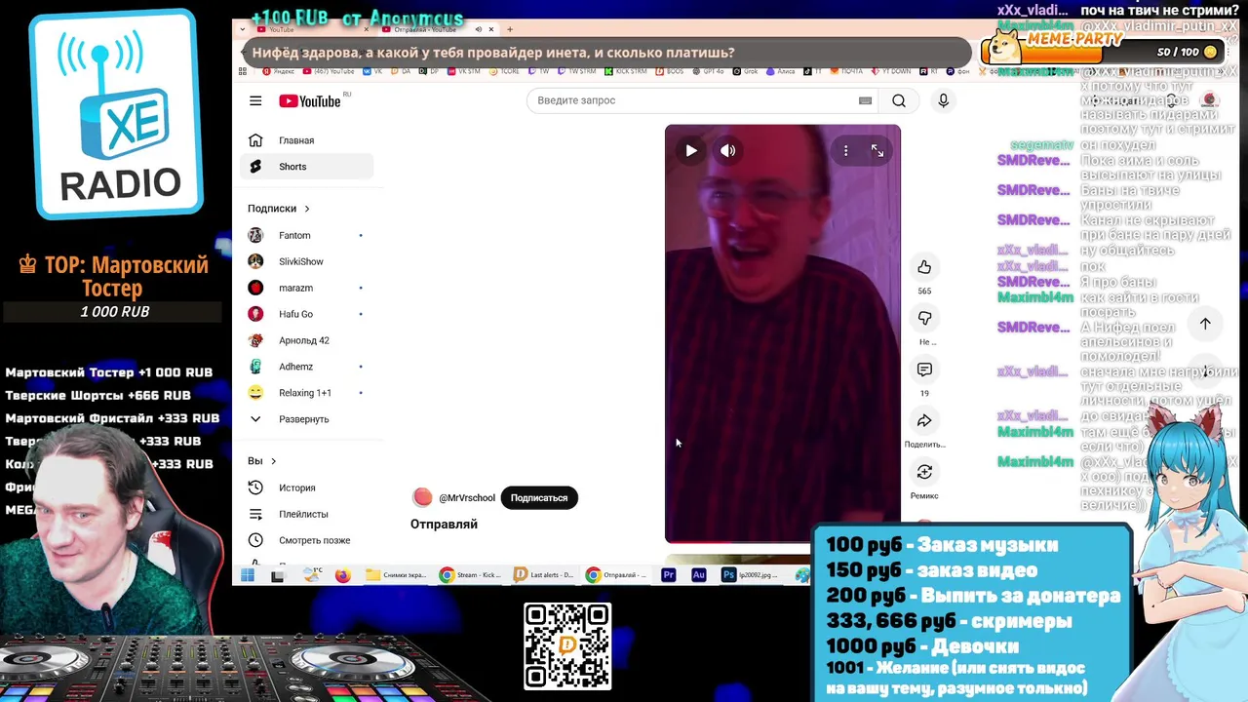Enter fullscreen for the short
1248x702 pixels.
tap(877, 151)
